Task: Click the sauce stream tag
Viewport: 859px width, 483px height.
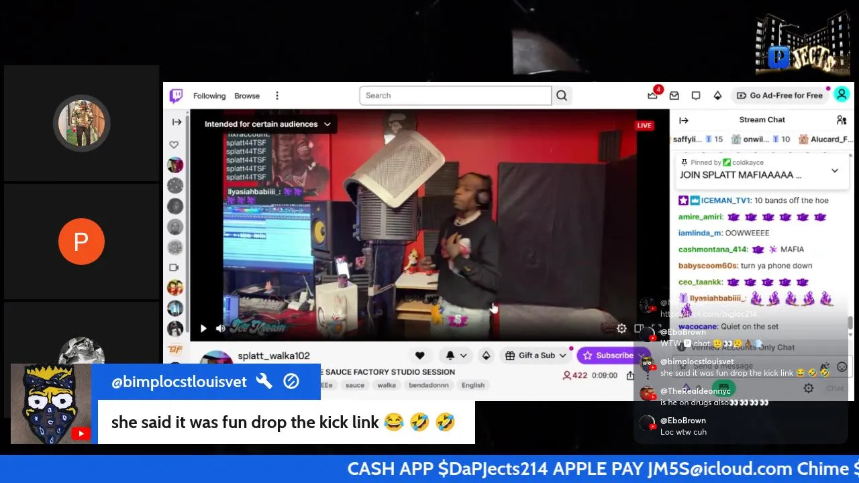Action: pos(355,385)
